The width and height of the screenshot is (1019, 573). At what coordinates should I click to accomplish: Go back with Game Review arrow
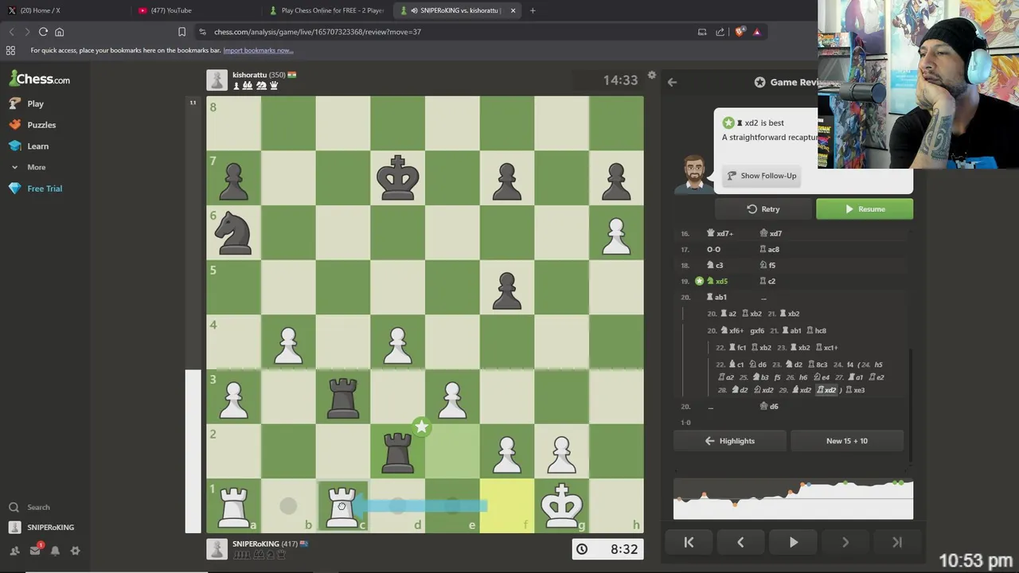(x=672, y=82)
